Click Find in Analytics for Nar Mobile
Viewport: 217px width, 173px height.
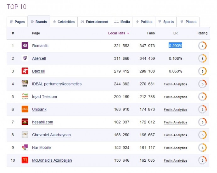coord(175,148)
